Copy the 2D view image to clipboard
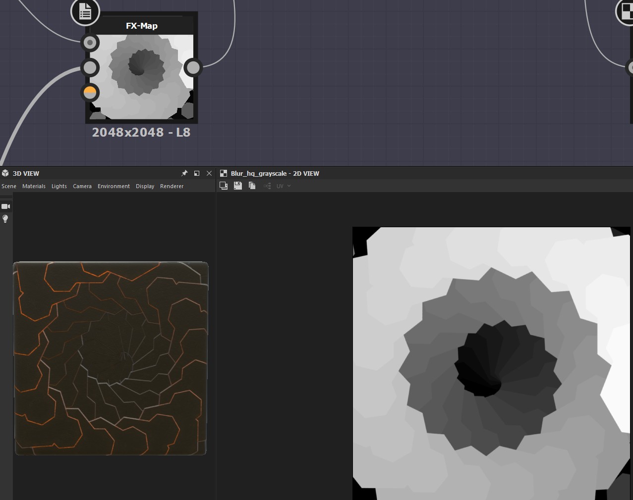Screen dimensions: 633x500 (252, 186)
